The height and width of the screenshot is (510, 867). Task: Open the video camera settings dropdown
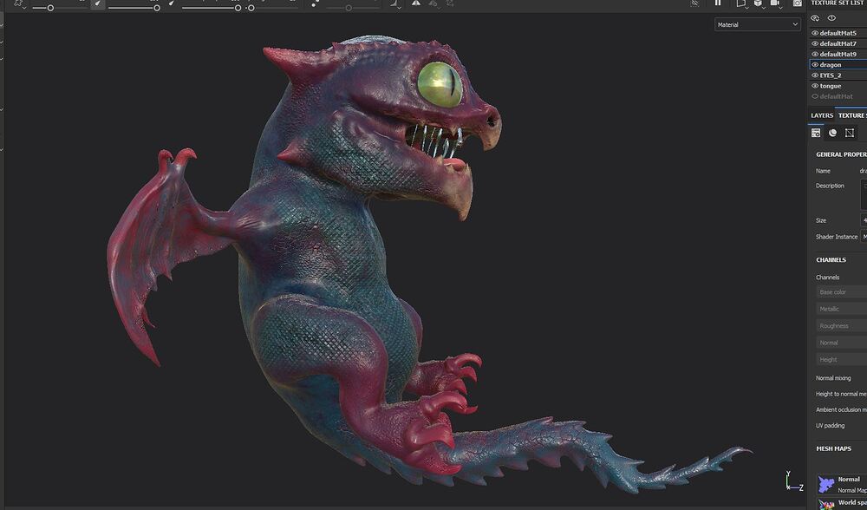776,3
